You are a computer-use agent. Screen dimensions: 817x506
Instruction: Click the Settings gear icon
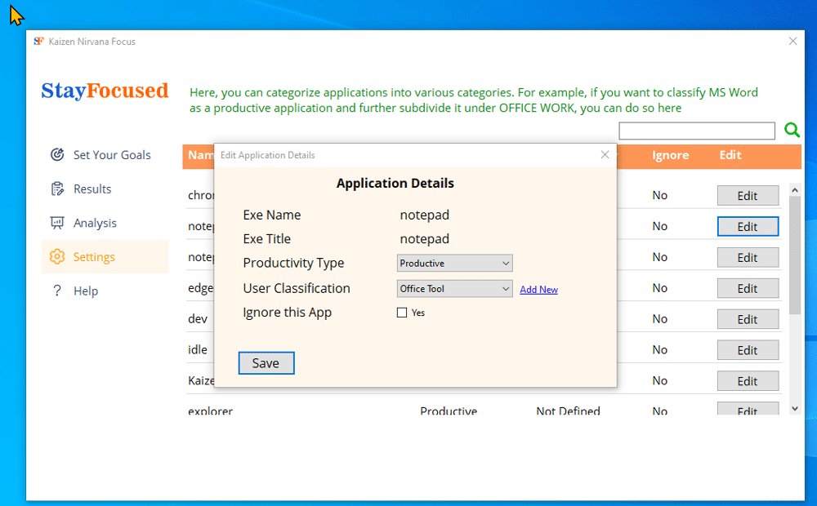click(57, 256)
